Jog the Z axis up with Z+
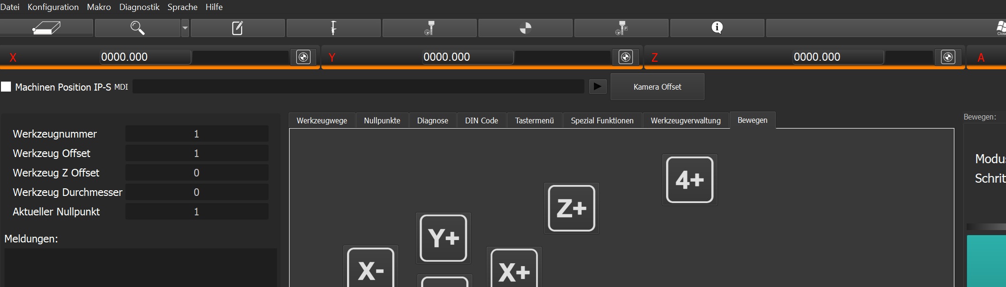The image size is (1006, 287). 572,208
